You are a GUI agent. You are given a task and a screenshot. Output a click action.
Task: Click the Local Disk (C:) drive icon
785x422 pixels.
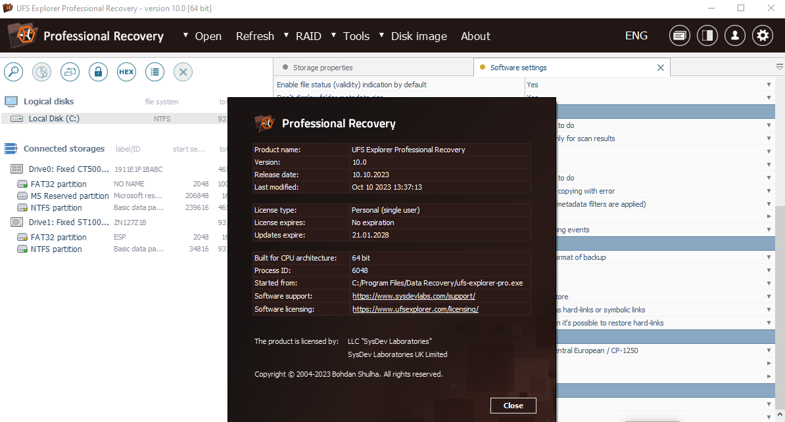point(17,119)
